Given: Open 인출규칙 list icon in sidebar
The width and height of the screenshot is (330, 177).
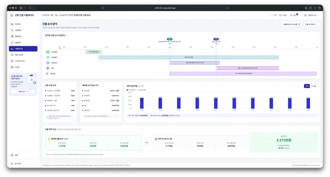Looking at the screenshot, I should (x=12, y=42).
